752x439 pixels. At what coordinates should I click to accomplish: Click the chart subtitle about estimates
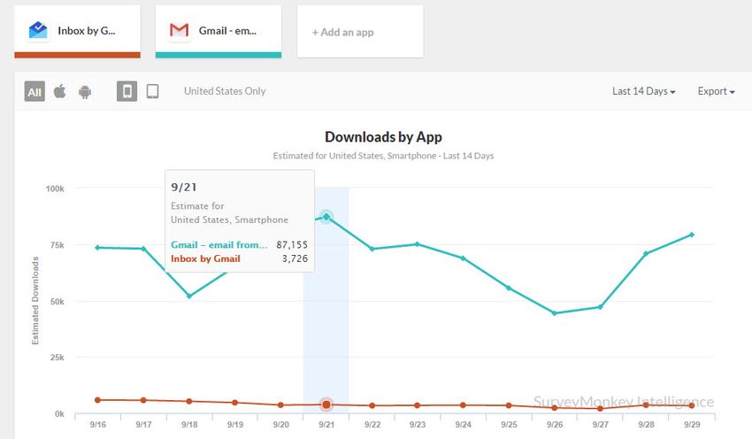pyautogui.click(x=383, y=156)
